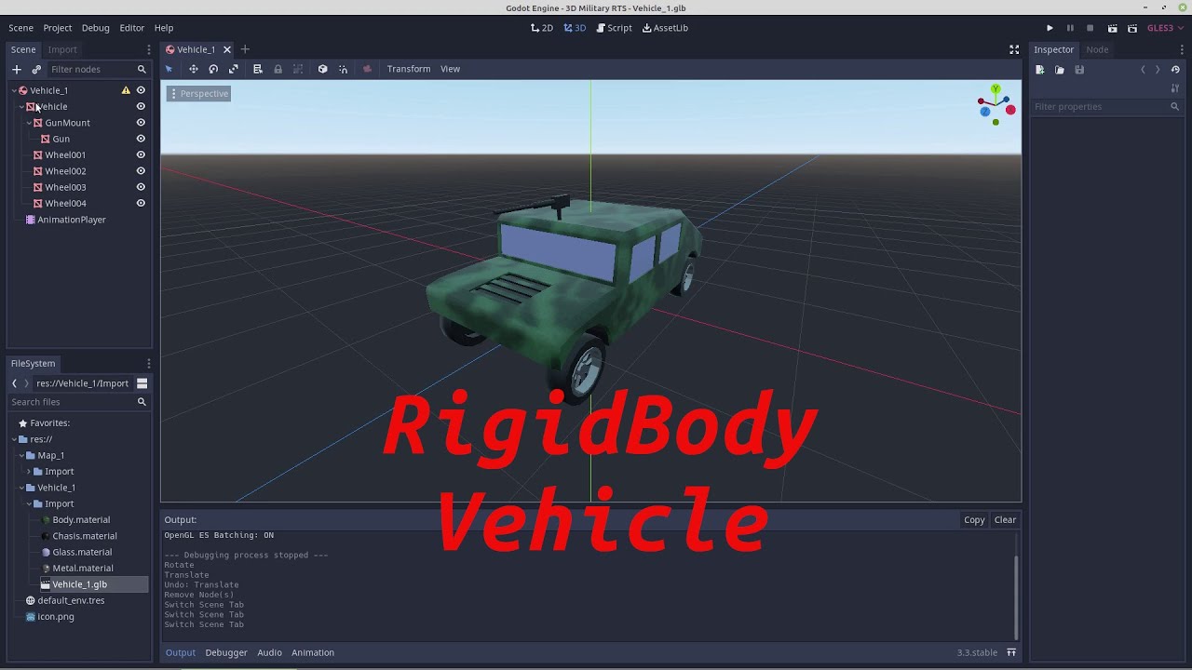1192x670 pixels.
Task: Create a new resource in Inspector
Action: pos(1040,70)
